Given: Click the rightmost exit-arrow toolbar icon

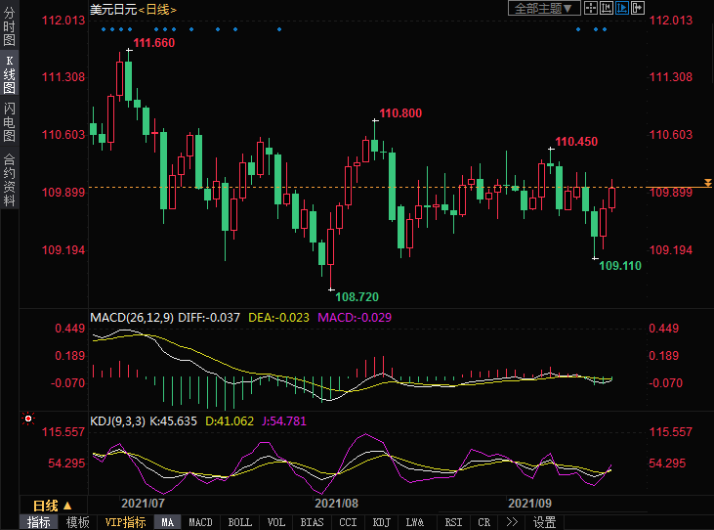Looking at the screenshot, I should (x=640, y=8).
